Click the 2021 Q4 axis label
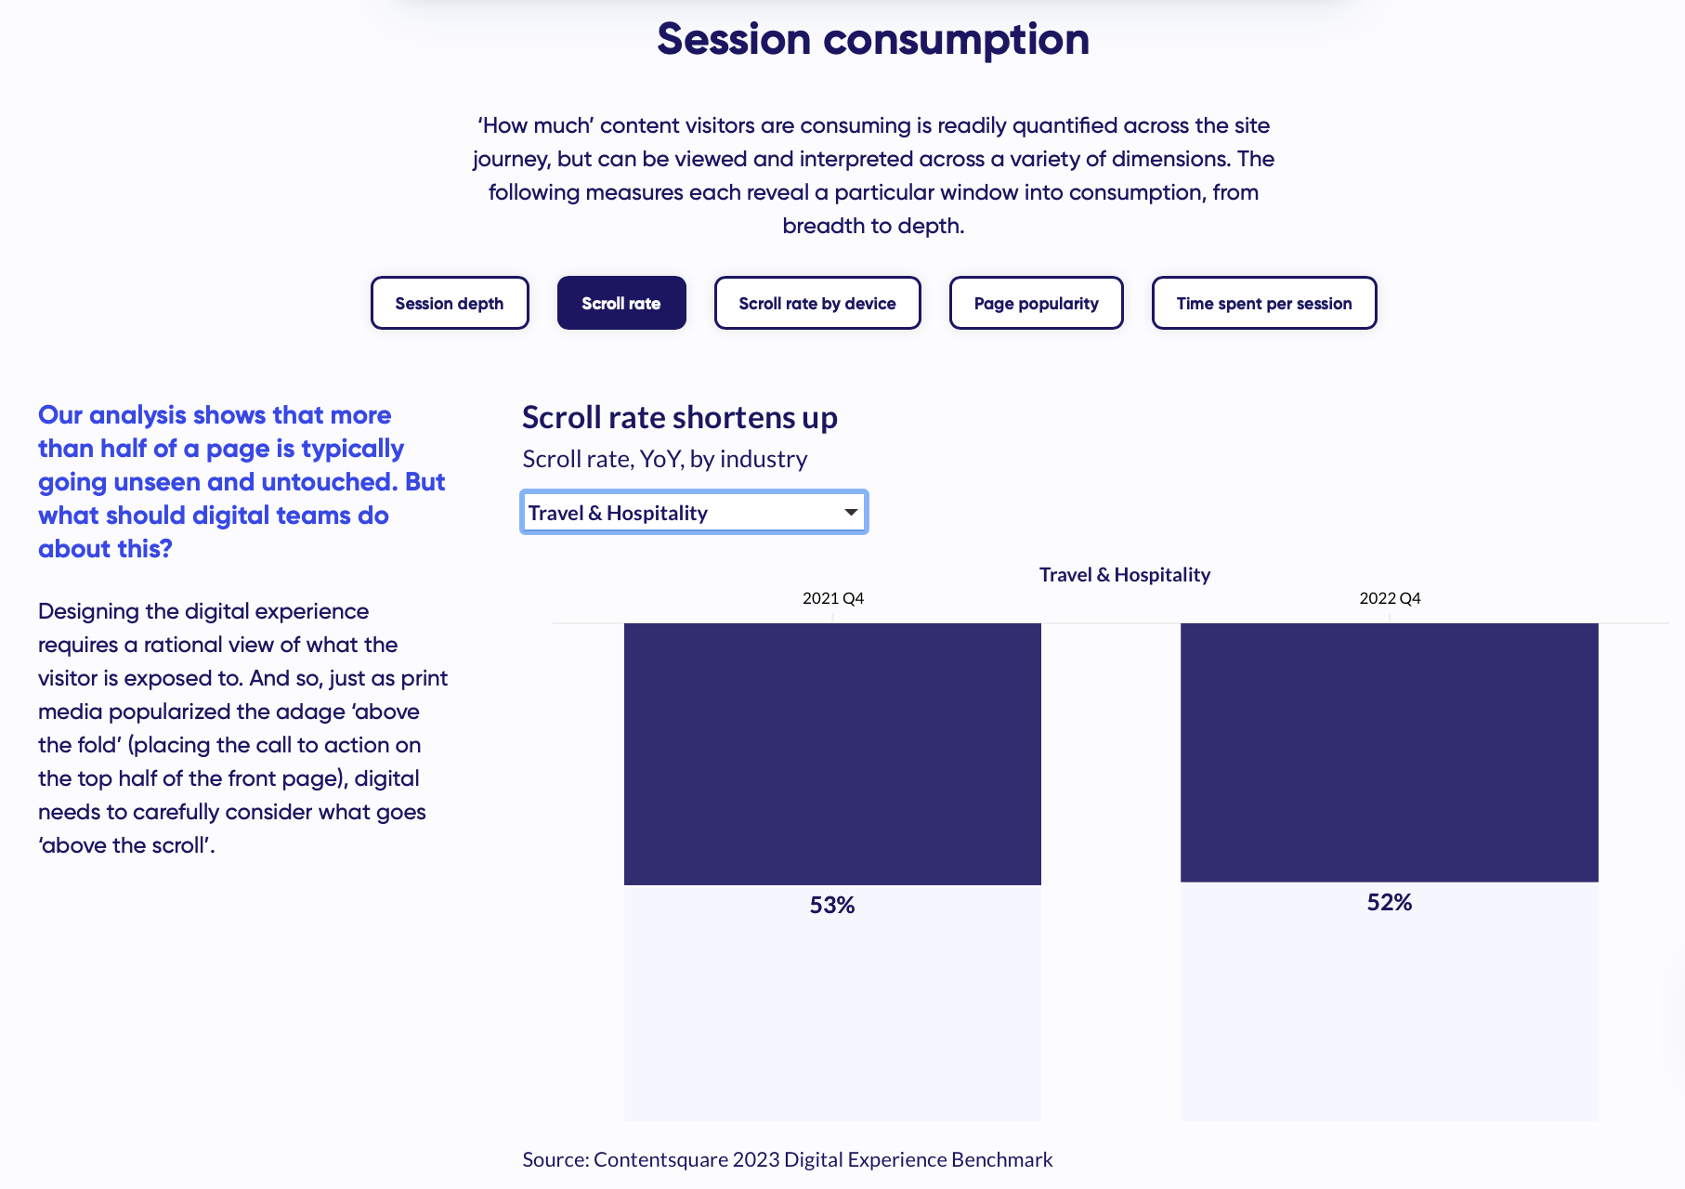Screen dimensions: 1685x1189 pos(832,598)
